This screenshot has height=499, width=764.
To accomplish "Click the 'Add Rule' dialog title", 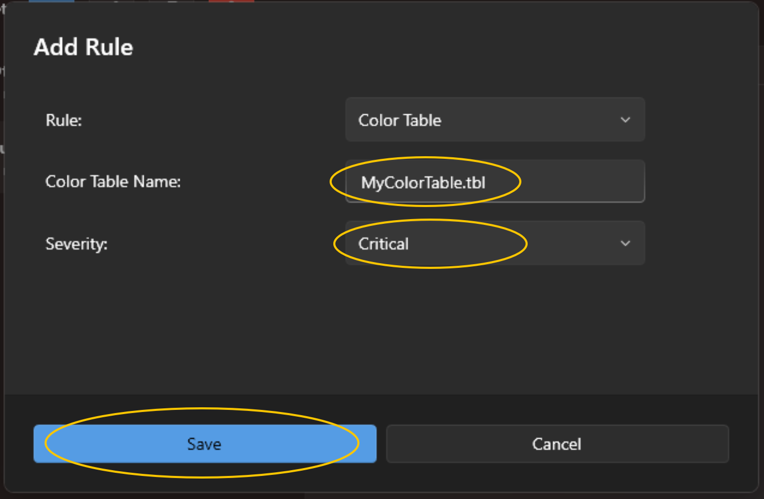I will (83, 47).
